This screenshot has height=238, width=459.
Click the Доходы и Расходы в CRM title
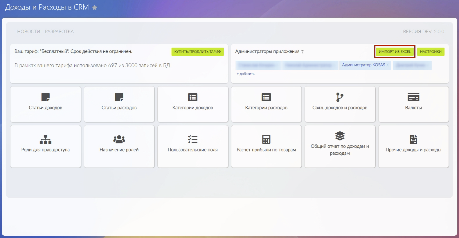click(47, 7)
